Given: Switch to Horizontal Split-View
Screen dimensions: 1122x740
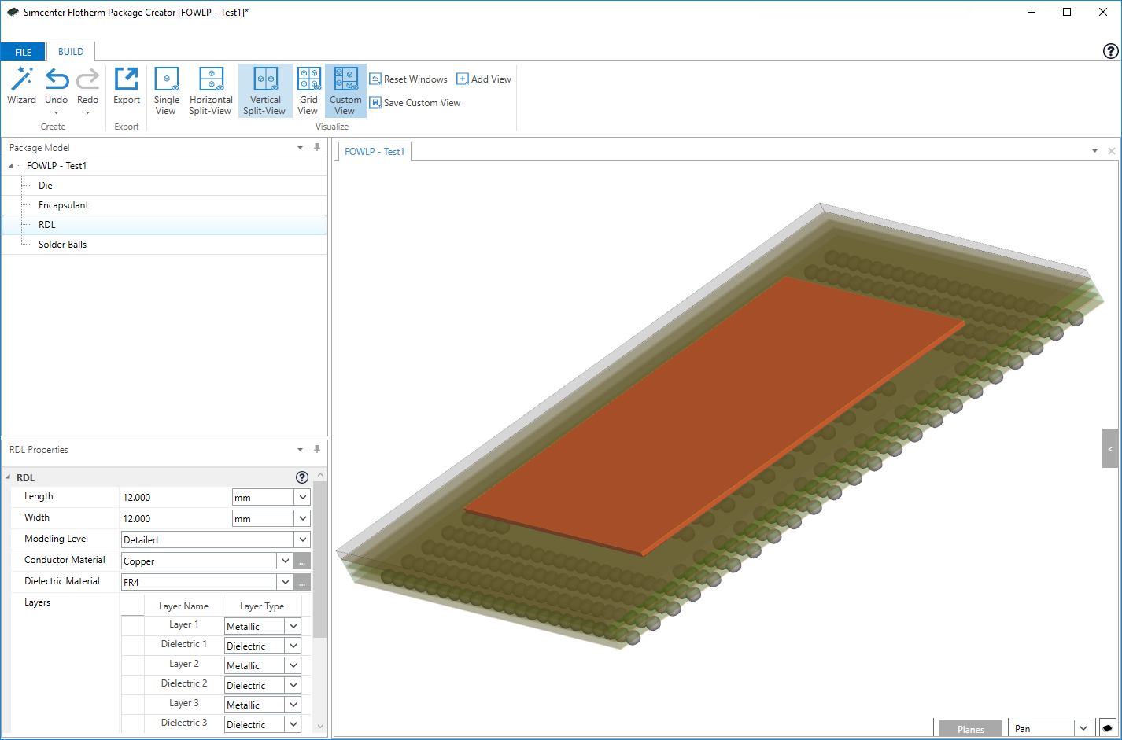Looking at the screenshot, I should [211, 91].
